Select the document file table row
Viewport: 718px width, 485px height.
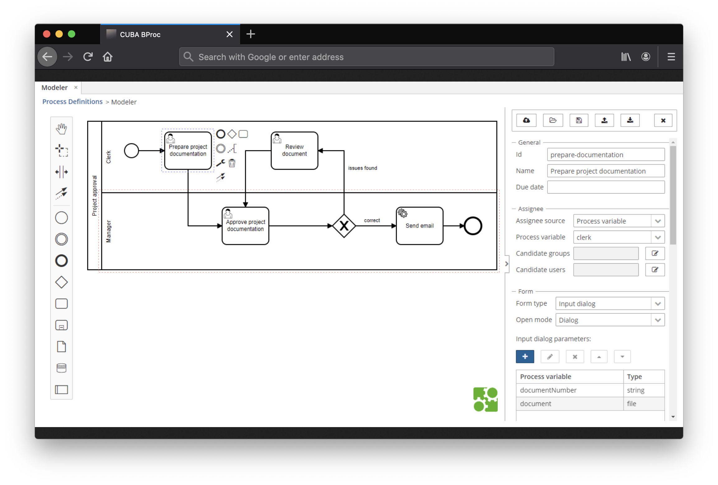coord(590,404)
